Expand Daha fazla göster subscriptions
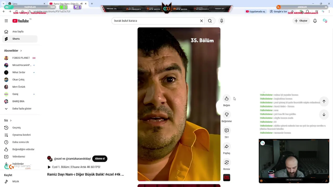The image size is (333, 187). [x=20, y=109]
